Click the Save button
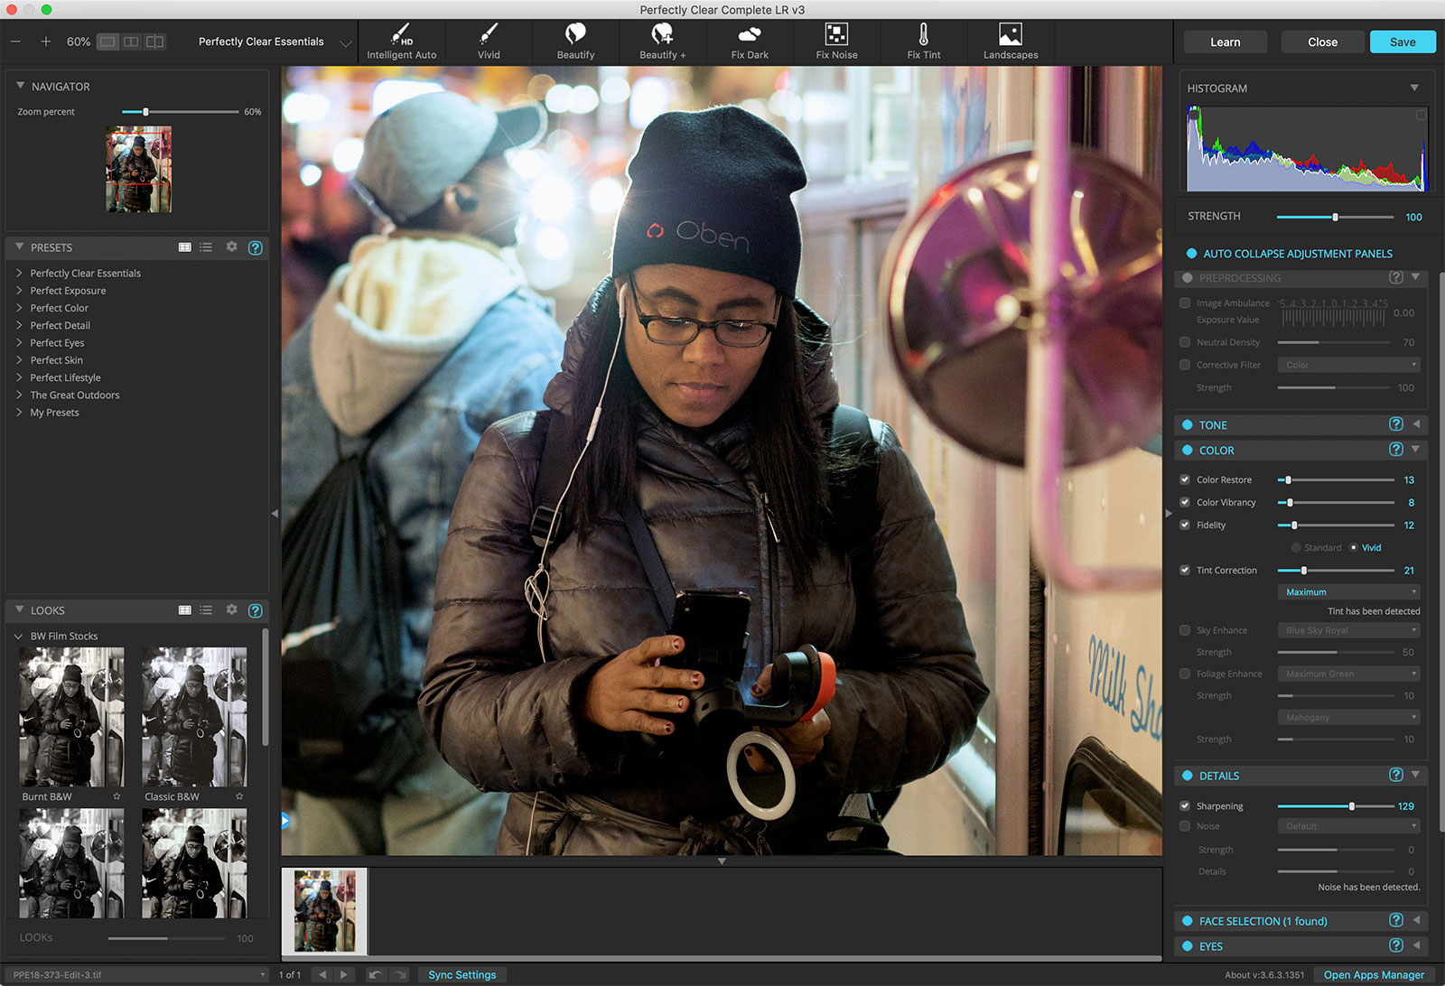 1402,42
